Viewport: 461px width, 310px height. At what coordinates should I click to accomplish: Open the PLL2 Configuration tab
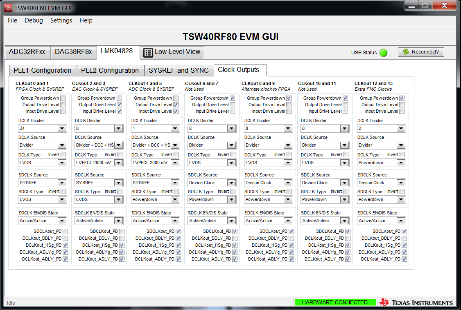click(110, 70)
